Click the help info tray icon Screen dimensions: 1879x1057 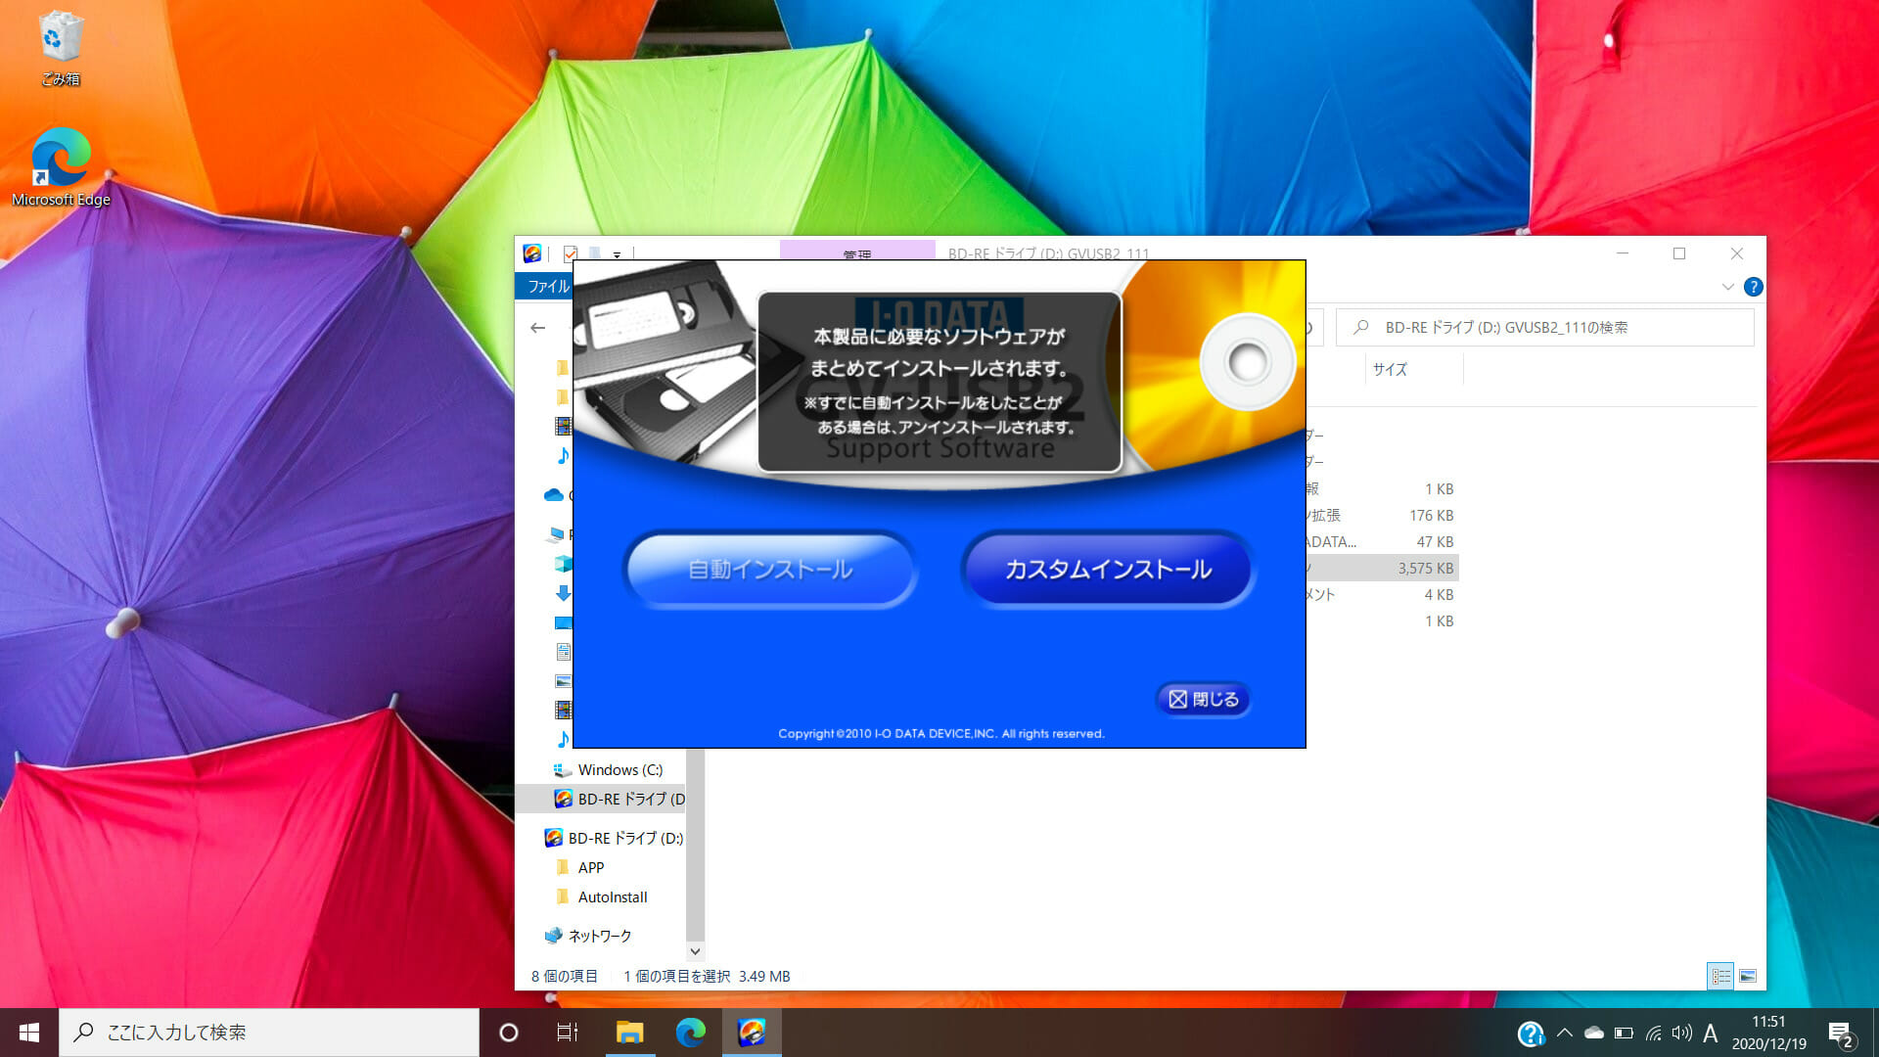tap(1531, 1033)
